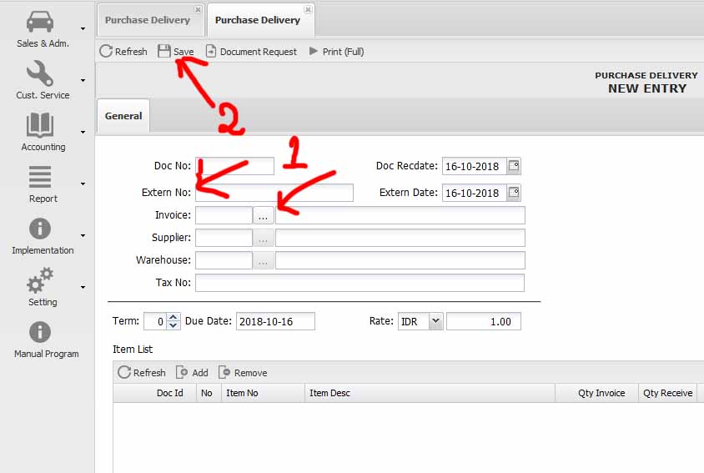
Task: Select the General tab
Action: click(123, 116)
